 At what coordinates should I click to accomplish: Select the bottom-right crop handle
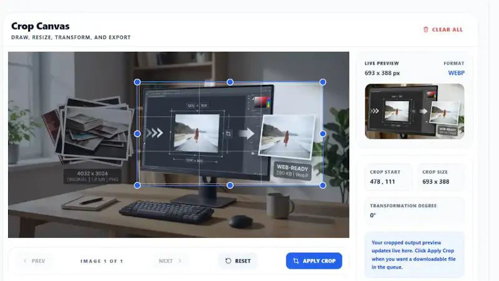click(x=322, y=185)
